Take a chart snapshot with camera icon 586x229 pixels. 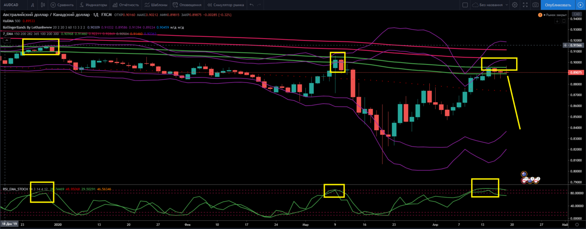[536, 5]
